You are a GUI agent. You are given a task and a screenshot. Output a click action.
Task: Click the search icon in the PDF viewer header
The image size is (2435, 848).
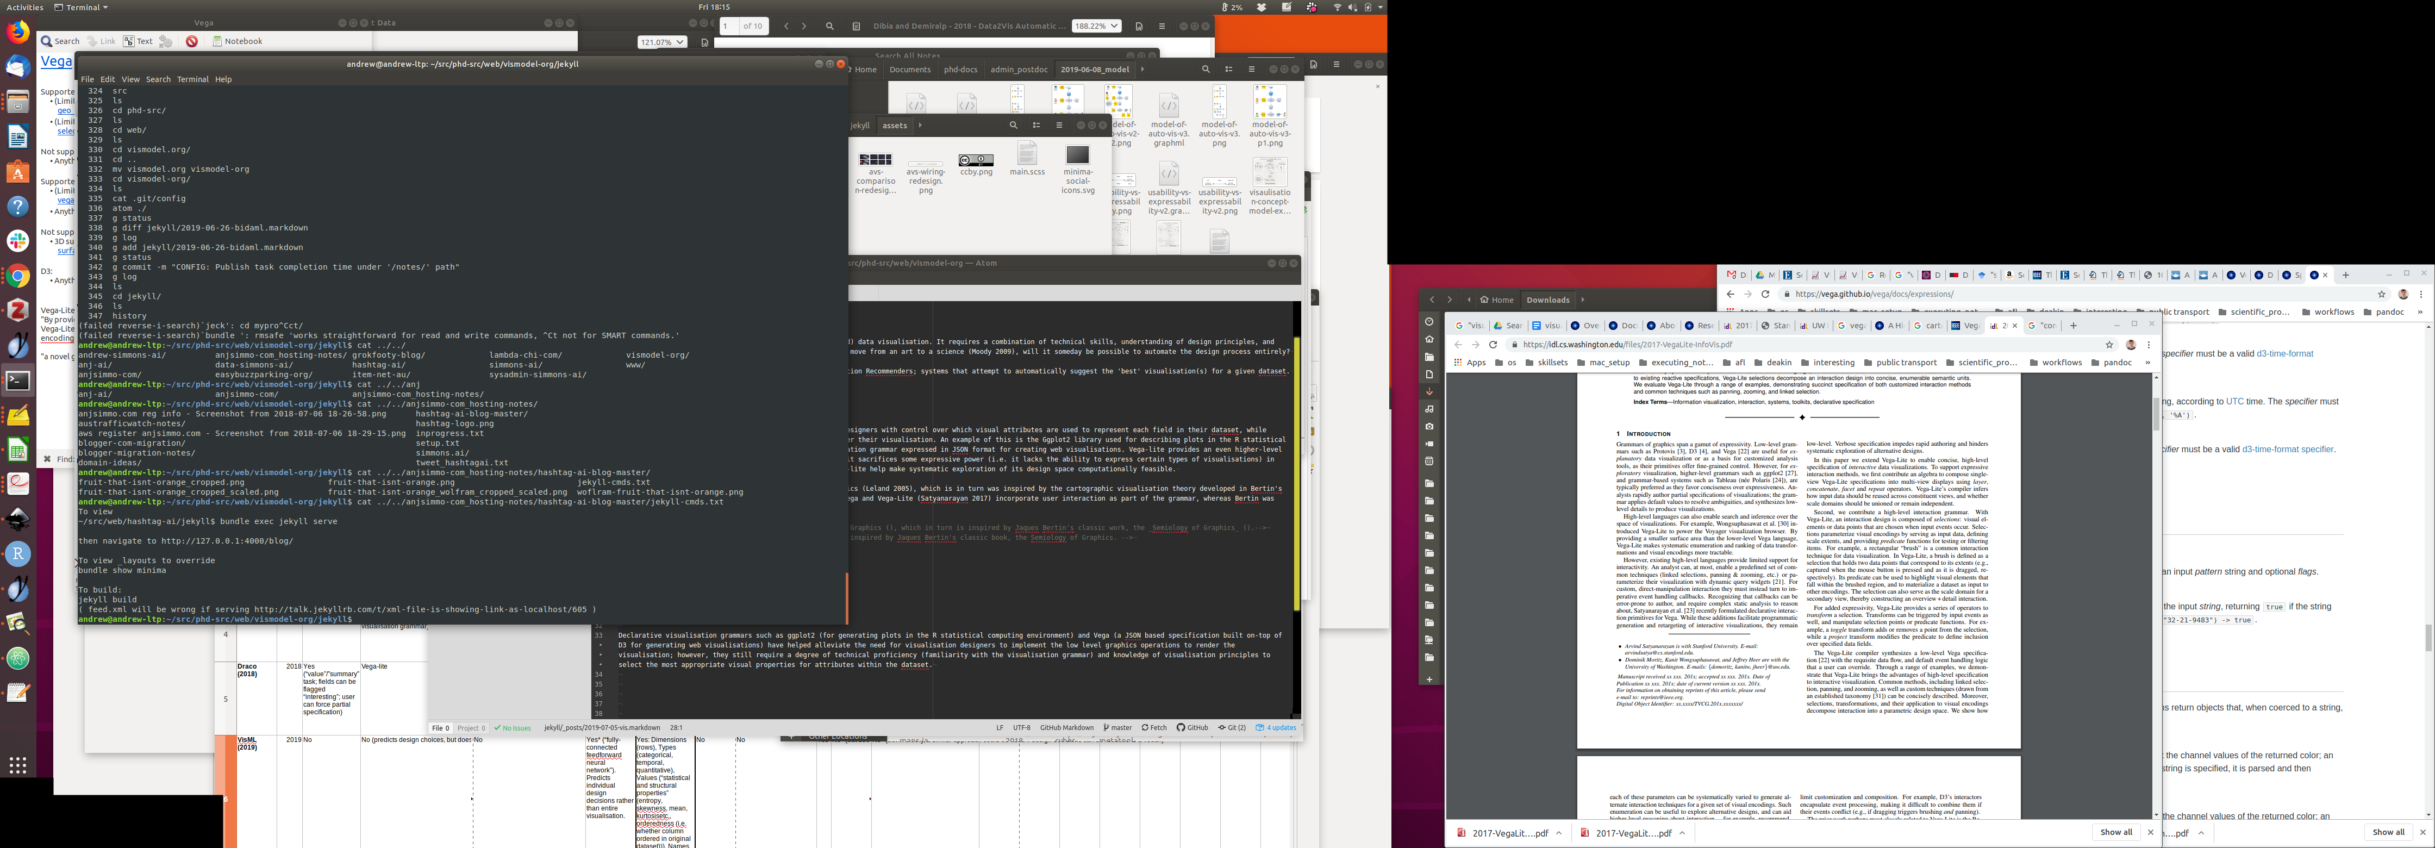pyautogui.click(x=830, y=27)
